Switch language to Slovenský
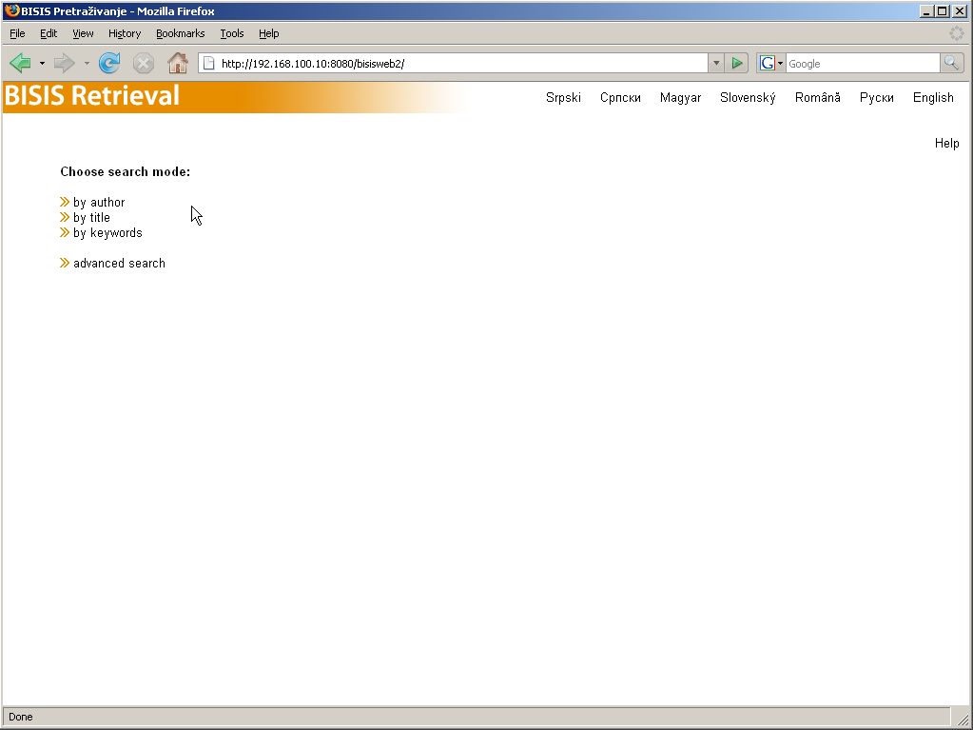Viewport: 973px width, 730px height. click(x=748, y=98)
